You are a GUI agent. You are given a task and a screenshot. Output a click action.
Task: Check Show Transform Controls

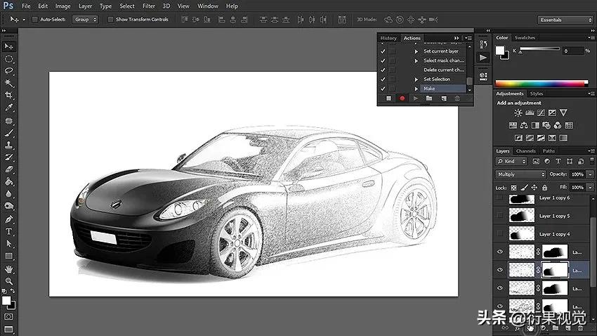tap(111, 20)
